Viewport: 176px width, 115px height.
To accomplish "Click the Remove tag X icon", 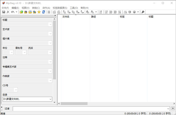I will [x=8, y=12].
